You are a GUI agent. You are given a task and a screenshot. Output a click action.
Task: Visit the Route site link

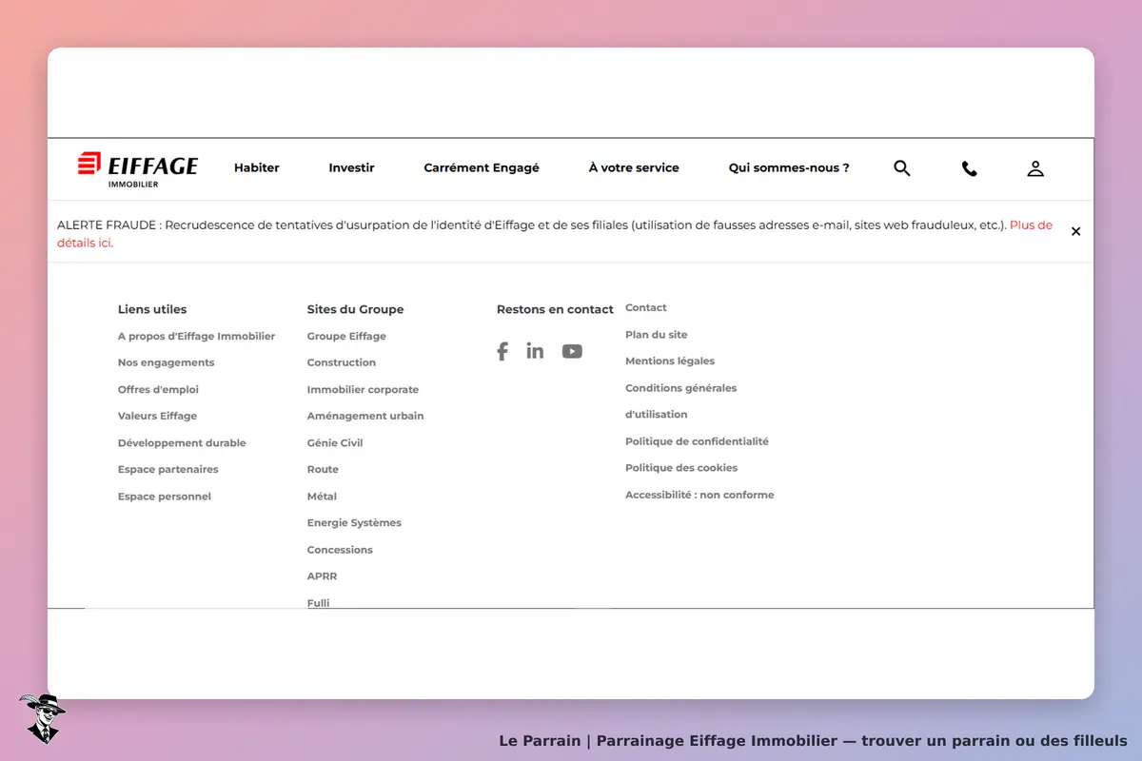(x=323, y=469)
